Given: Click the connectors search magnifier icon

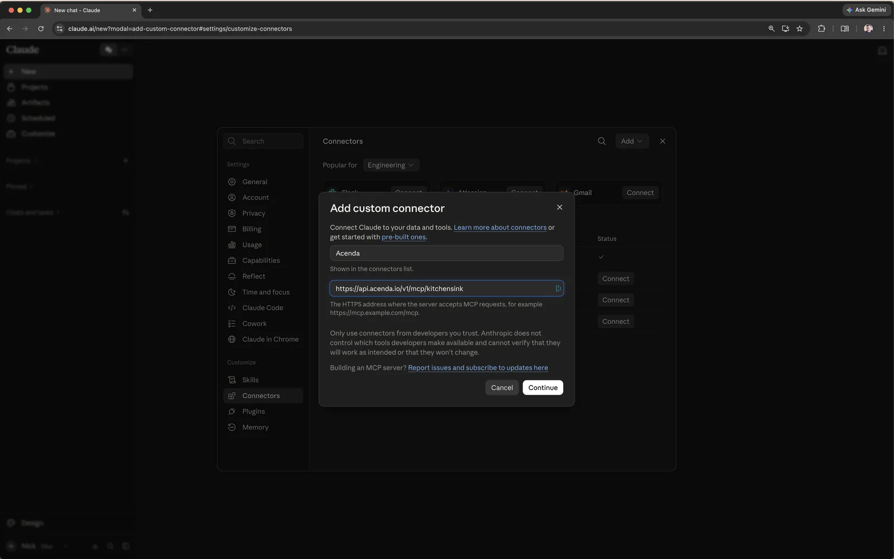Looking at the screenshot, I should [602, 141].
